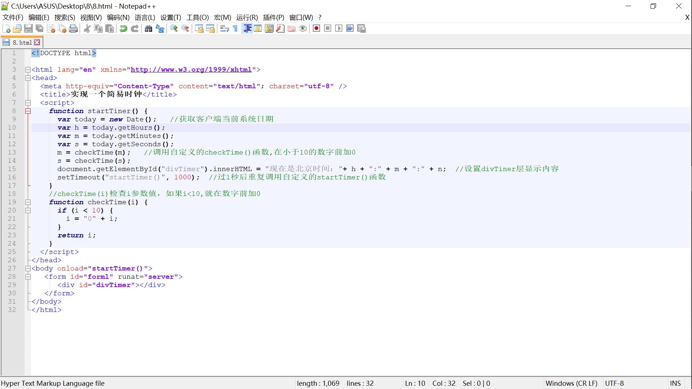Click the Zoom In magnifier icon

[174, 29]
